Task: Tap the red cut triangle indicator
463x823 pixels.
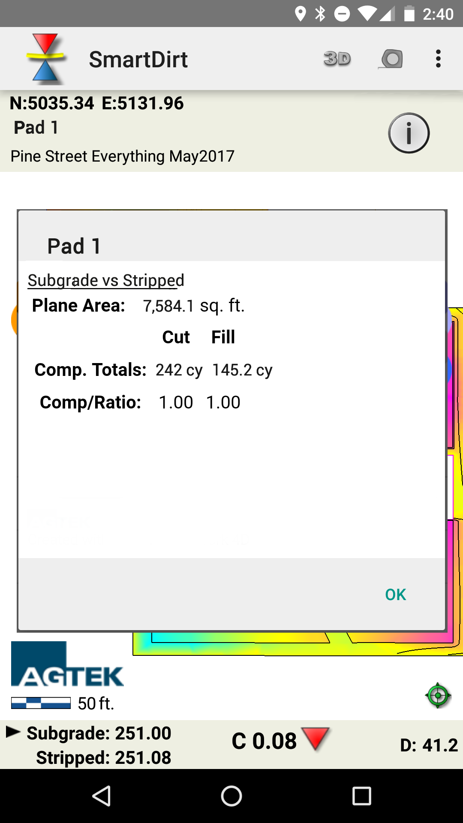Action: 315,739
